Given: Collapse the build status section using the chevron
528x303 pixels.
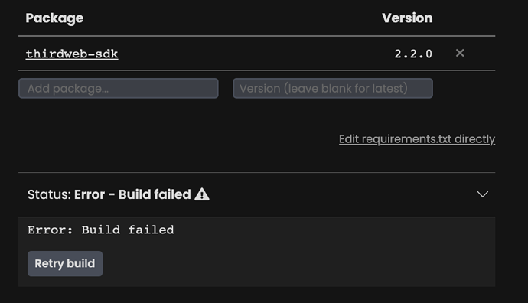Looking at the screenshot, I should pos(483,194).
